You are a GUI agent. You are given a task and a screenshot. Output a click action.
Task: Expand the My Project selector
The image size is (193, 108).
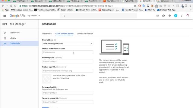[33, 16]
